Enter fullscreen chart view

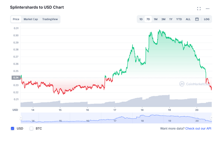pyautogui.click(x=199, y=8)
